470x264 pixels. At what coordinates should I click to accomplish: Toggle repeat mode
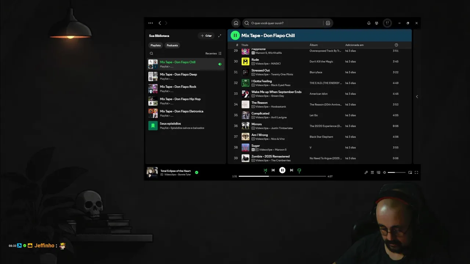point(299,170)
